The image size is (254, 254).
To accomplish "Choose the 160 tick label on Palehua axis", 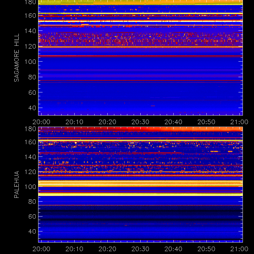I will [x=30, y=142].
